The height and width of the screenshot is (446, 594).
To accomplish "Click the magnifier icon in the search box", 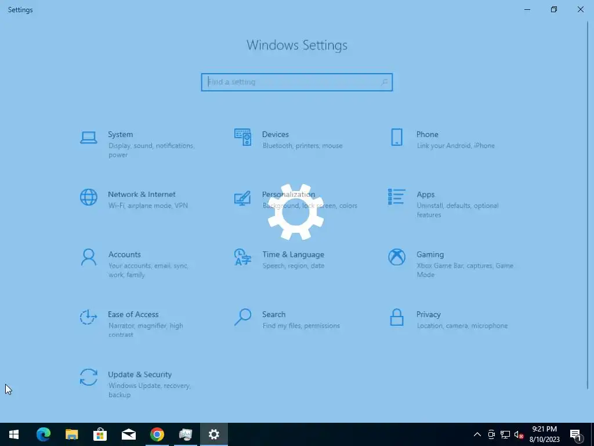I will point(384,82).
